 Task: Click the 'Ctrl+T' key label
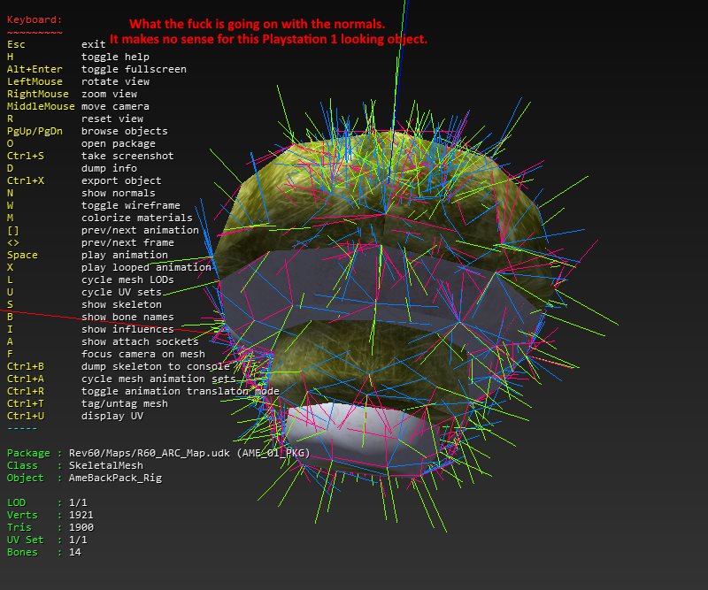tap(26, 403)
